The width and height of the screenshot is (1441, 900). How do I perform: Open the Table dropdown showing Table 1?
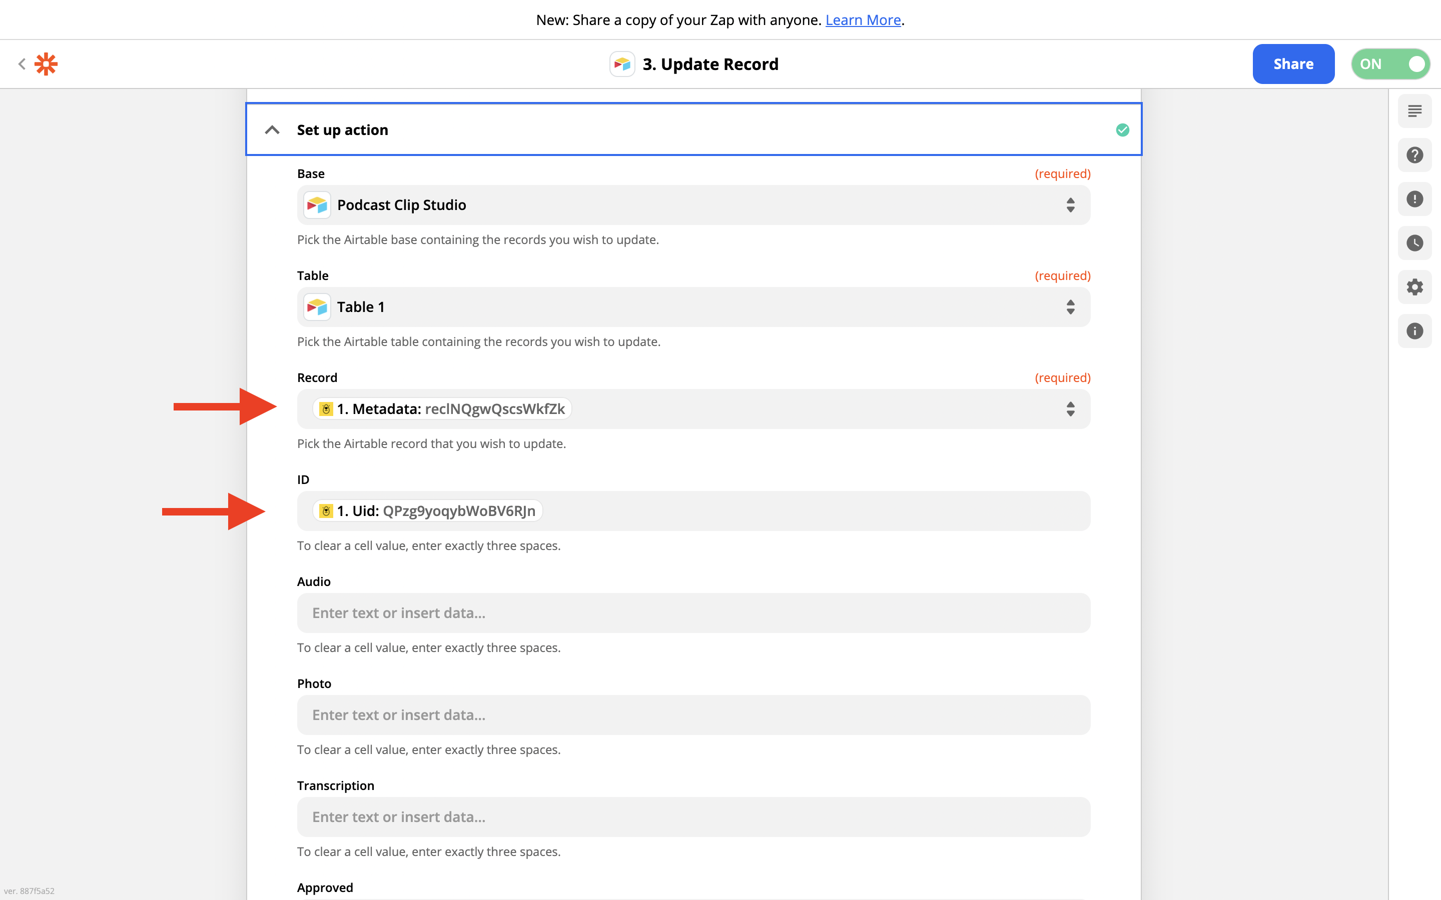click(x=693, y=307)
